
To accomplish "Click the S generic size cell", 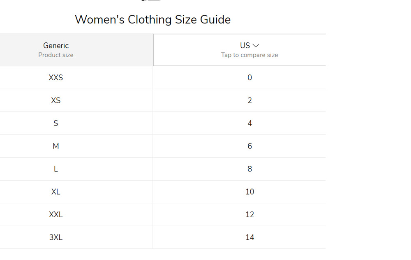I will (x=76, y=123).
